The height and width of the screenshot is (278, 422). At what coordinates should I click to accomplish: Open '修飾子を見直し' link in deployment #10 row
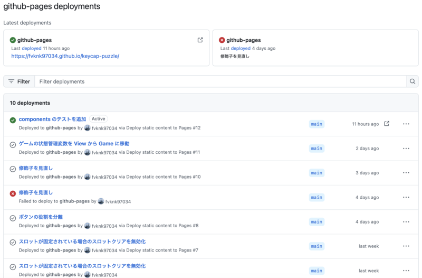pos(35,168)
